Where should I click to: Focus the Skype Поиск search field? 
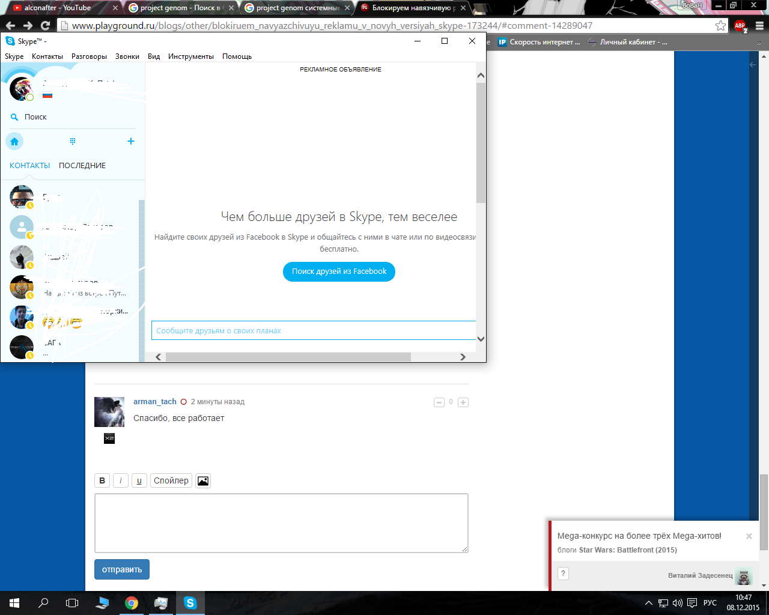(73, 117)
